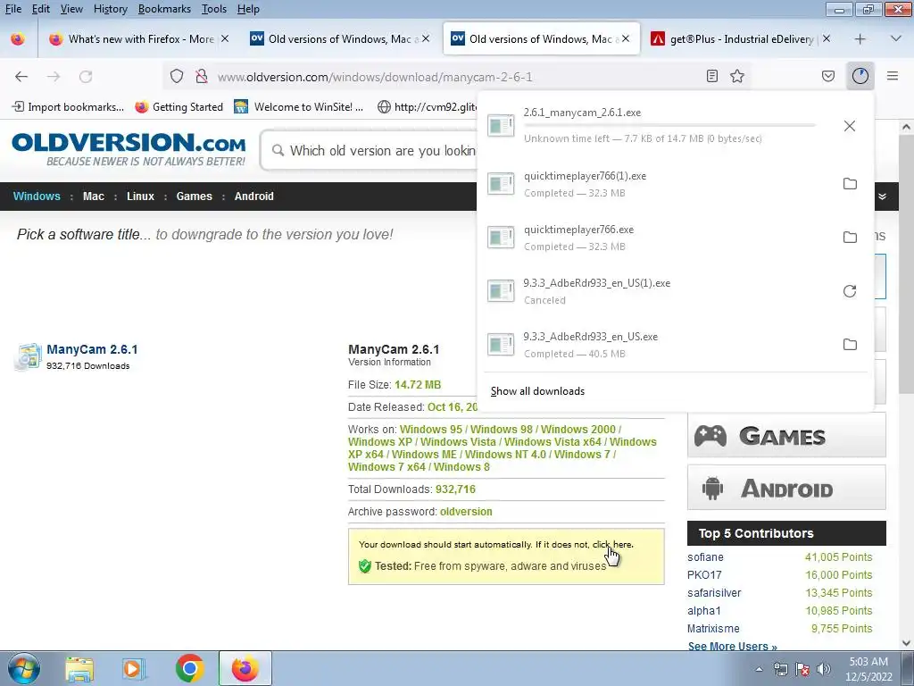Image resolution: width=914 pixels, height=686 pixels.
Task: Open the insecure connection padlock icon
Action: point(202,77)
